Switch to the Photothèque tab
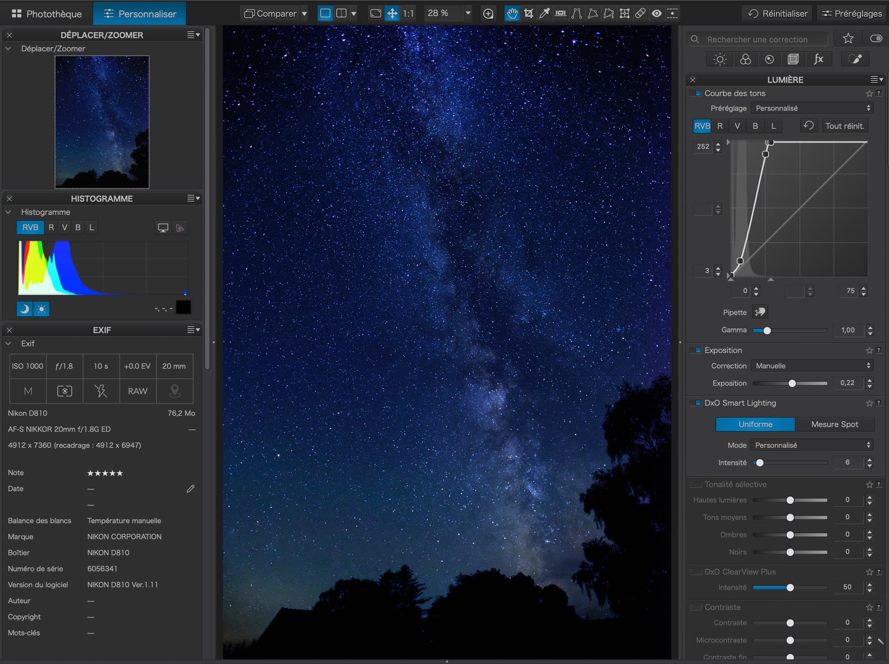The width and height of the screenshot is (889, 664). (47, 14)
